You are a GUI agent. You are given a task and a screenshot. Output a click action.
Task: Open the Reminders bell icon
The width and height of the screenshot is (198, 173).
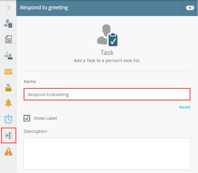8,103
